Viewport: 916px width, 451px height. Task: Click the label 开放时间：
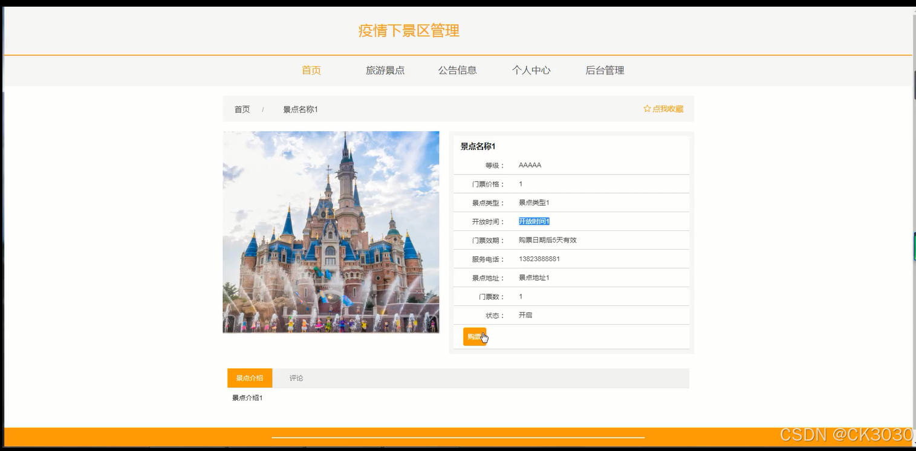(x=489, y=221)
